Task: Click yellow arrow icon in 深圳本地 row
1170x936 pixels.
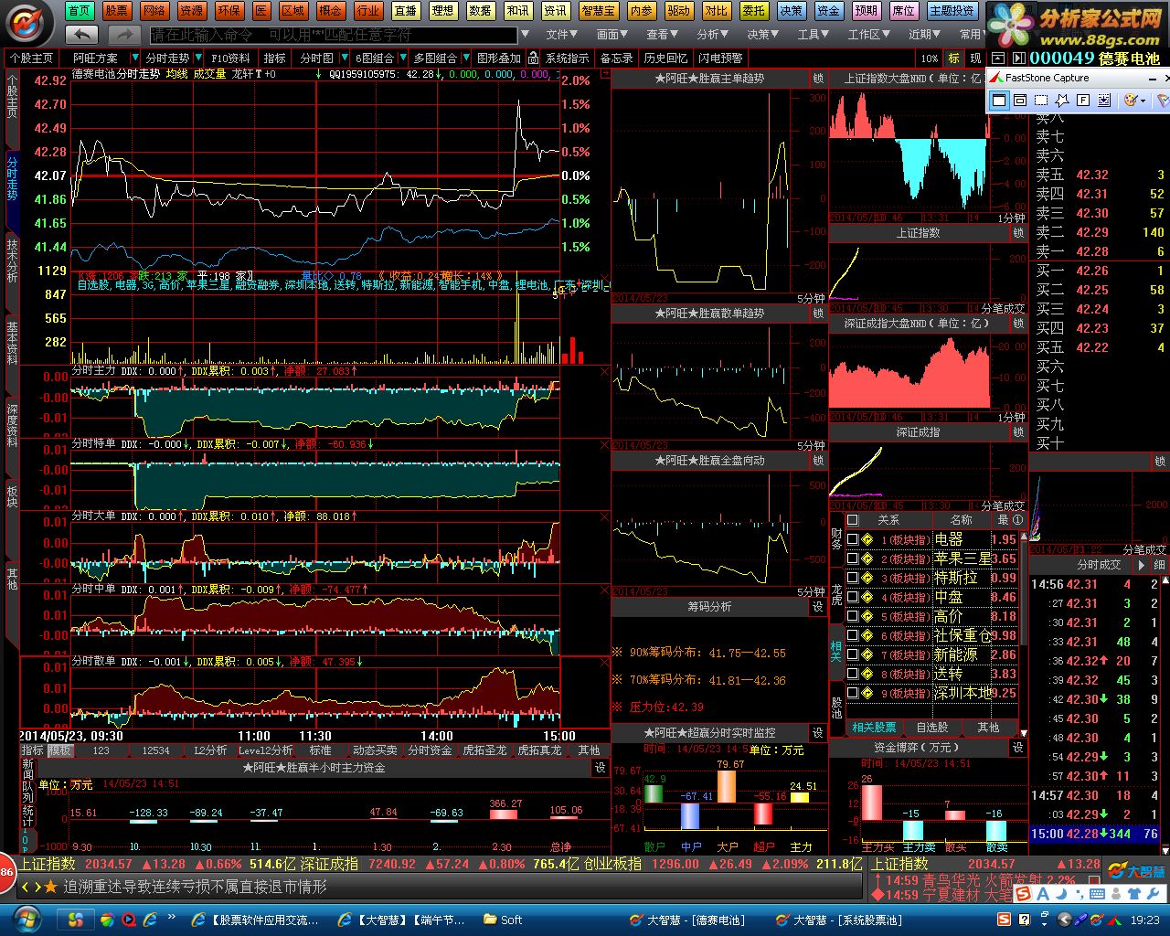Action: [x=867, y=693]
